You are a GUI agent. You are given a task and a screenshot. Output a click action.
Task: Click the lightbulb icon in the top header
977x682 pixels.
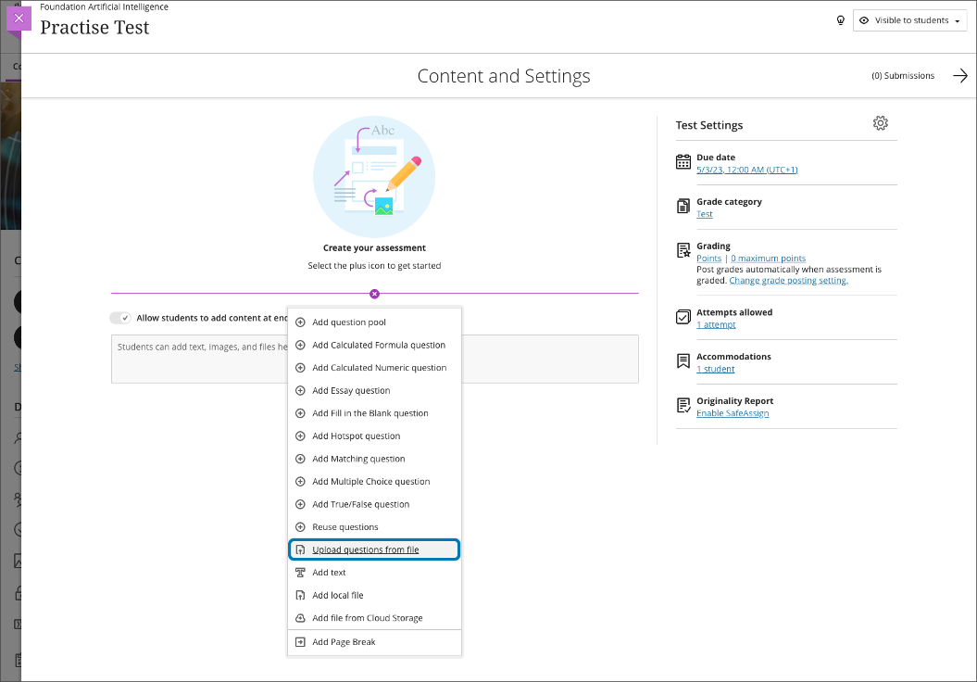[841, 19]
